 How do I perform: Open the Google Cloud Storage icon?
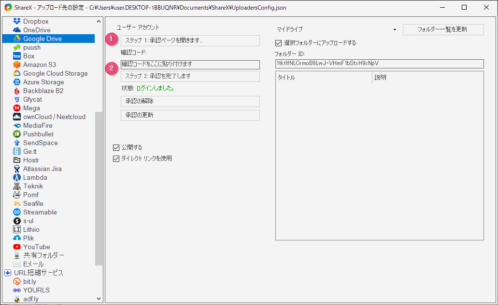coord(17,73)
